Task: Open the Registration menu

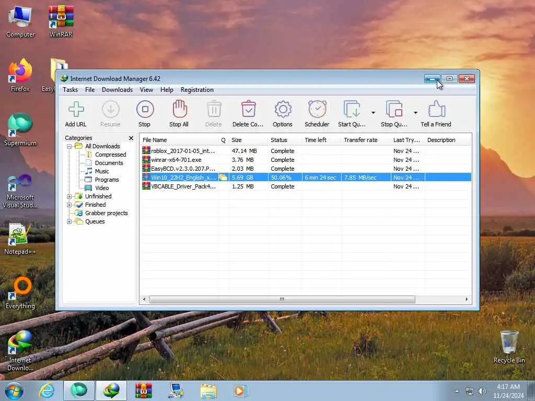Action: point(197,90)
